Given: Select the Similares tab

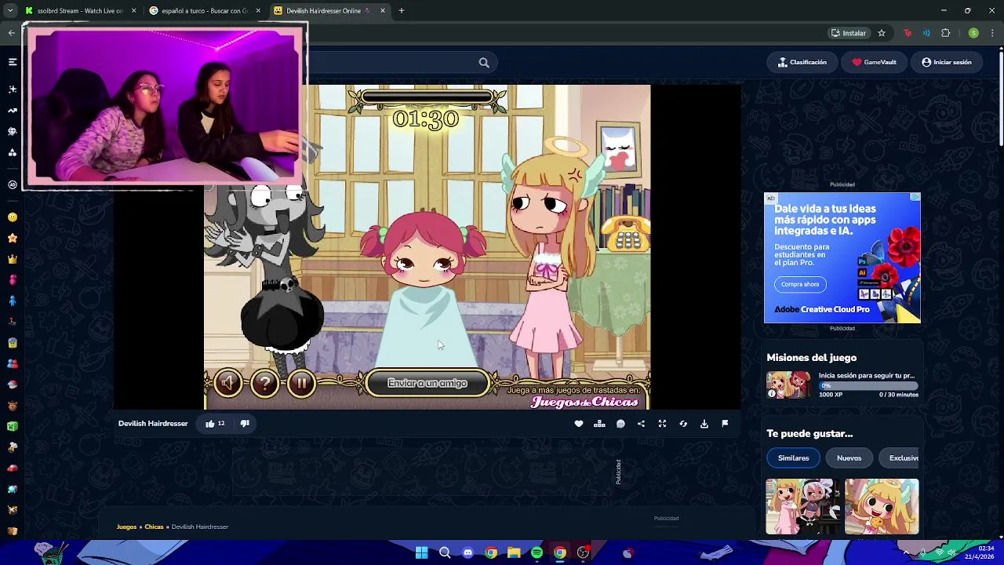Looking at the screenshot, I should tap(793, 458).
